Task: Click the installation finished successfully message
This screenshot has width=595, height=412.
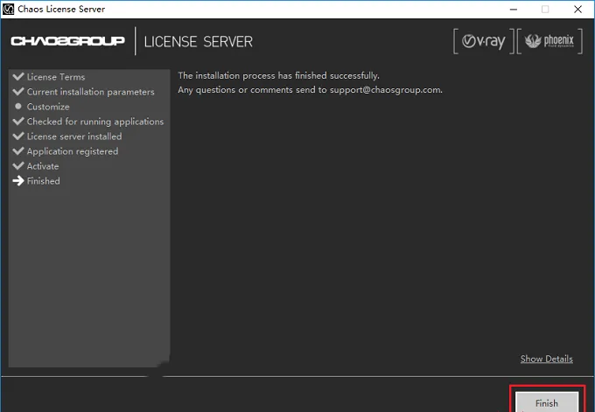Action: (x=278, y=75)
